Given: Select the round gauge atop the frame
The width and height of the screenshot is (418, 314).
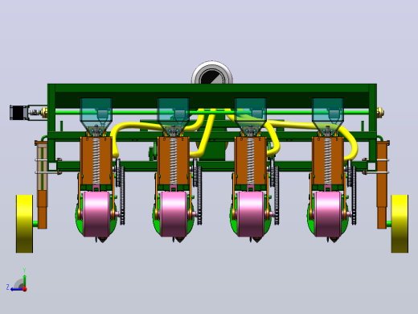Looking at the screenshot, I should [212, 72].
